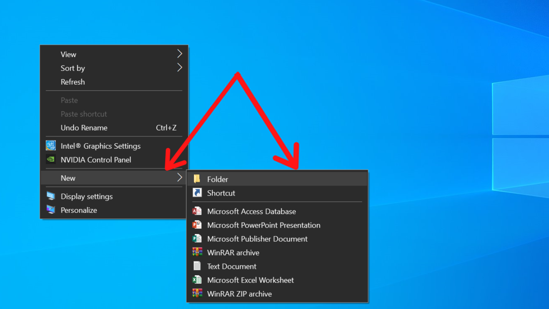The width and height of the screenshot is (549, 309).
Task: Expand the New submenu arrow
Action: (179, 178)
